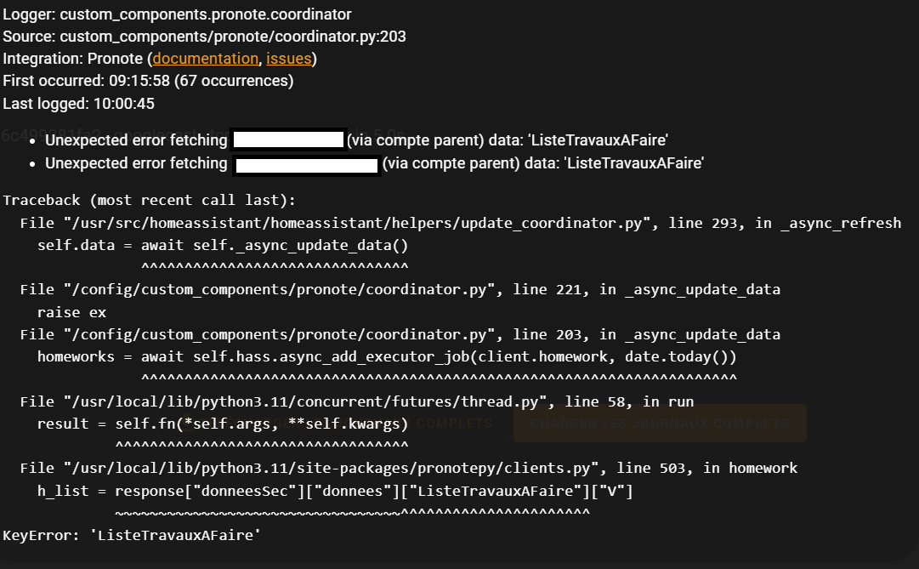The width and height of the screenshot is (919, 569).
Task: Click 'Traceback (most recent call last):' line
Action: tap(149, 200)
